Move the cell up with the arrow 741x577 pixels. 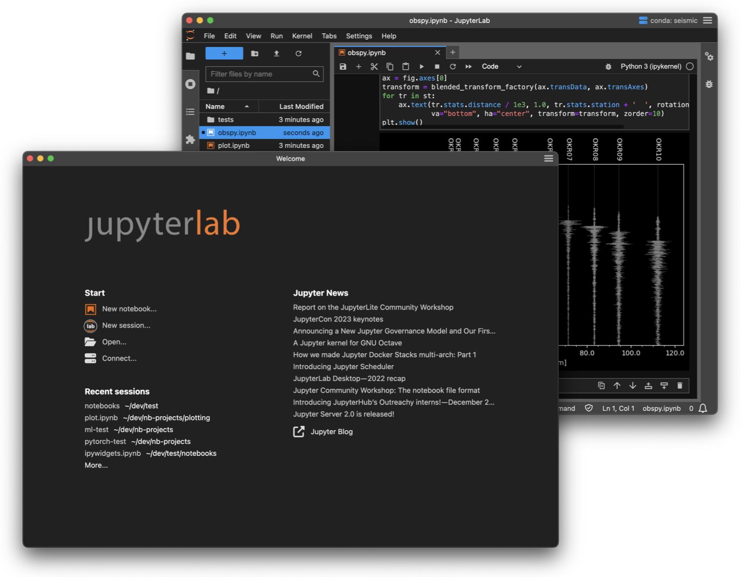point(617,385)
